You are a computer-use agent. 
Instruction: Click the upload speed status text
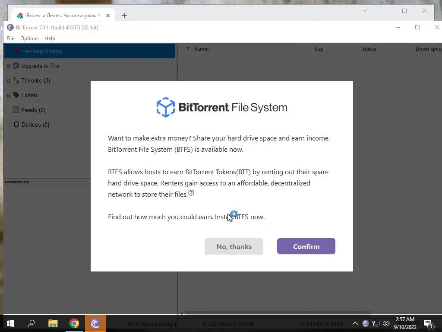[322, 324]
